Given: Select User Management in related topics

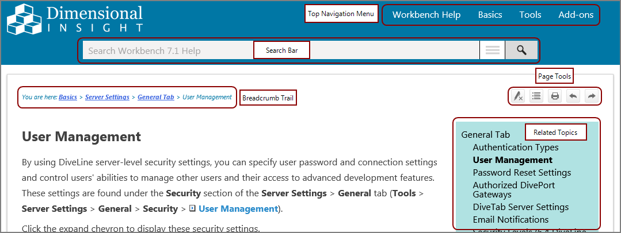Looking at the screenshot, I should tap(512, 160).
